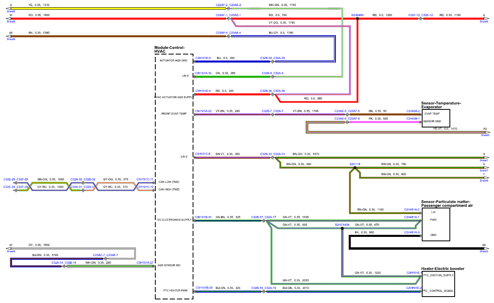494x303 pixels.
Task: Open connector reference C32E-29
Action: (9, 179)
